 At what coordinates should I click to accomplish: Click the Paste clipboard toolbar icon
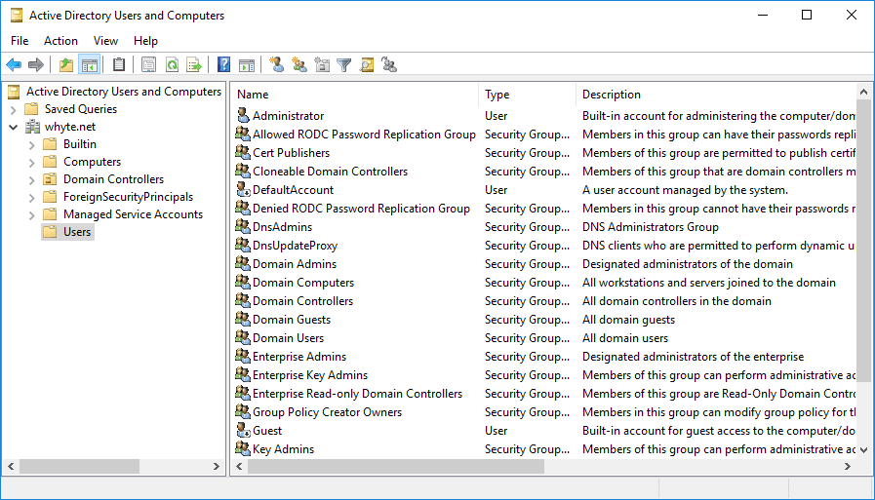coord(118,65)
